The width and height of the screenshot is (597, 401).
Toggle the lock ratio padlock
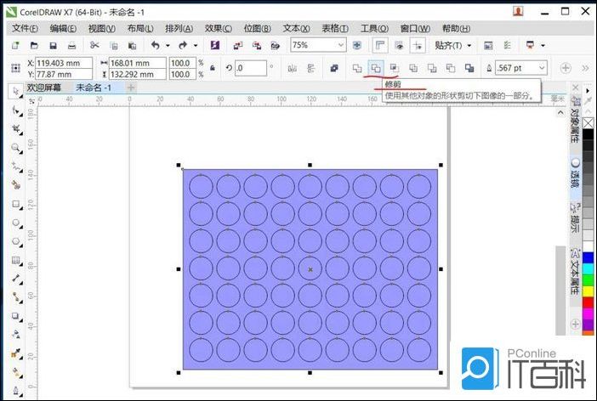pos(212,68)
